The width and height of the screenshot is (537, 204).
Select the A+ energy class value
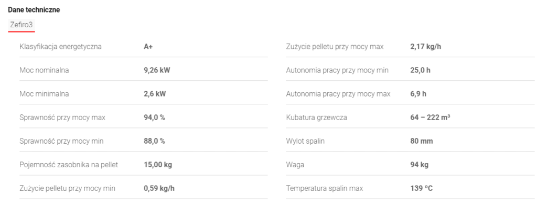[x=148, y=47]
